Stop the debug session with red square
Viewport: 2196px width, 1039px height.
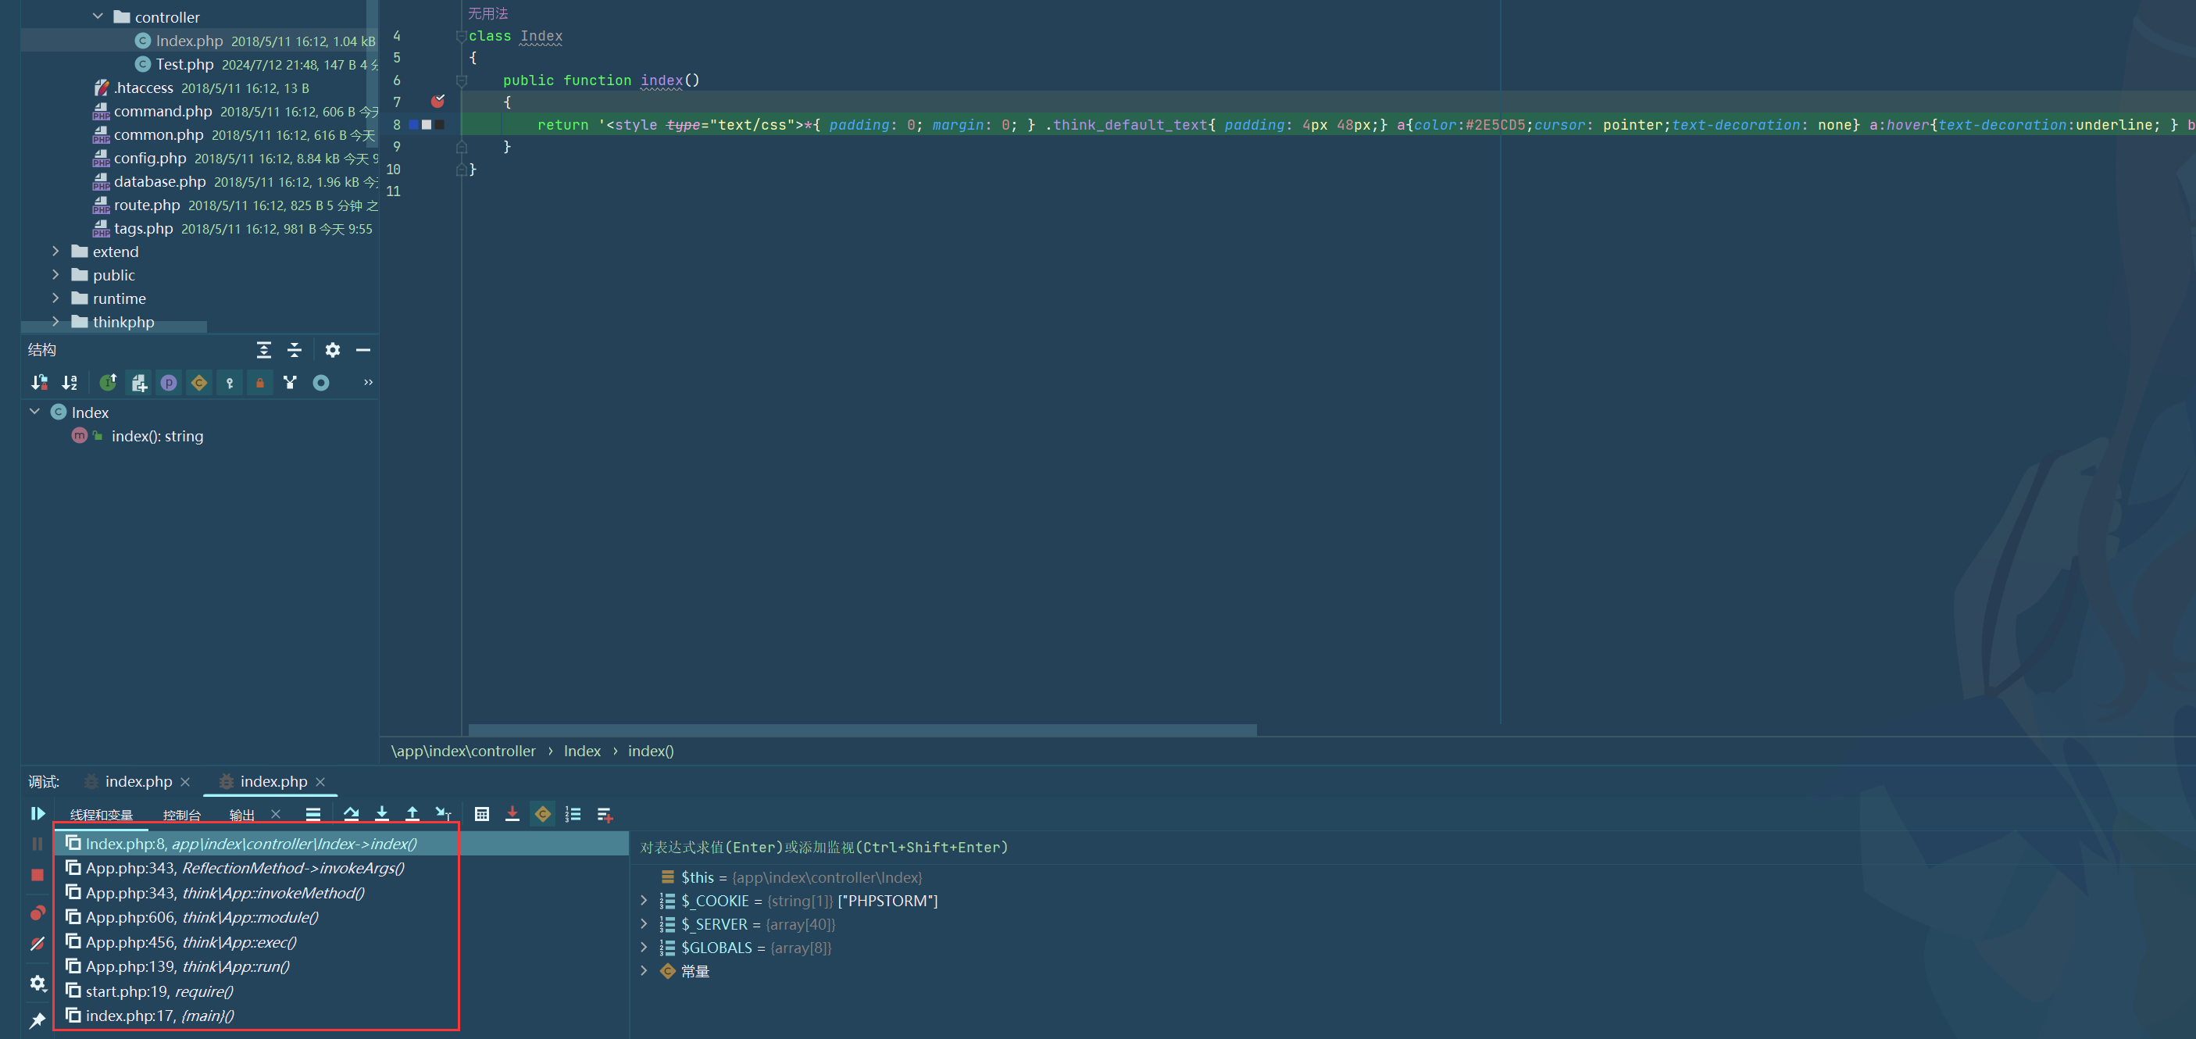point(37,874)
